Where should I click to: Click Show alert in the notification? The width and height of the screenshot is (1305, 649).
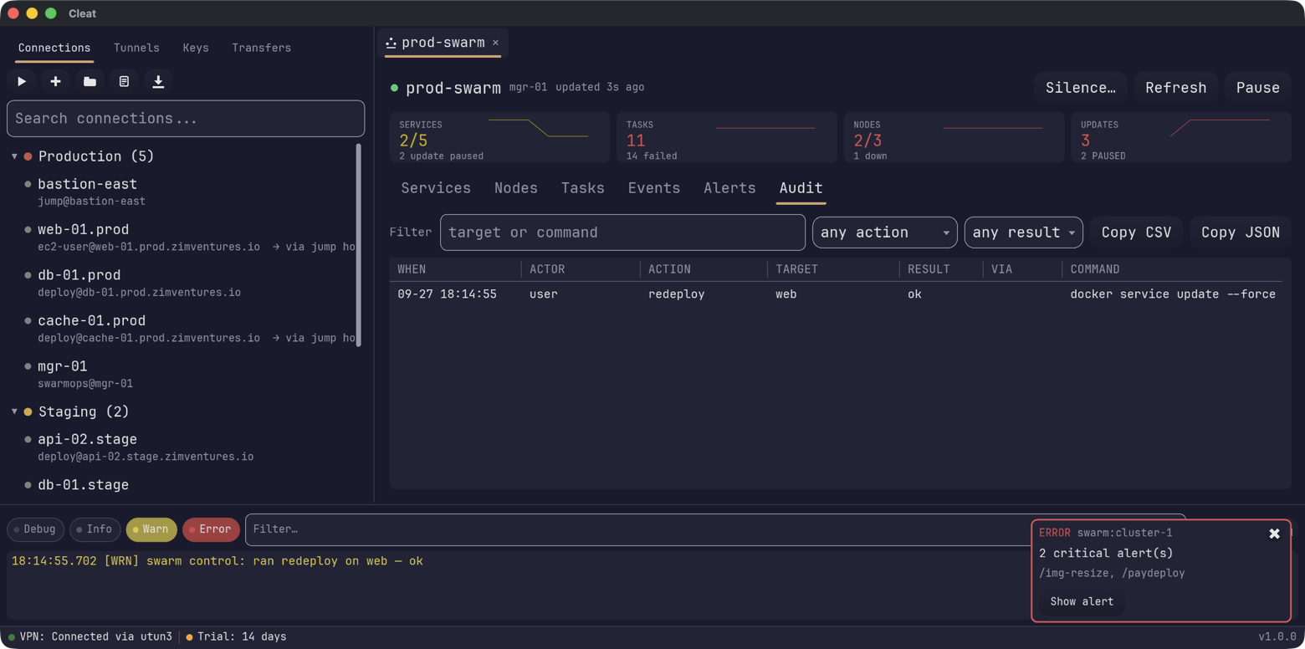point(1082,601)
